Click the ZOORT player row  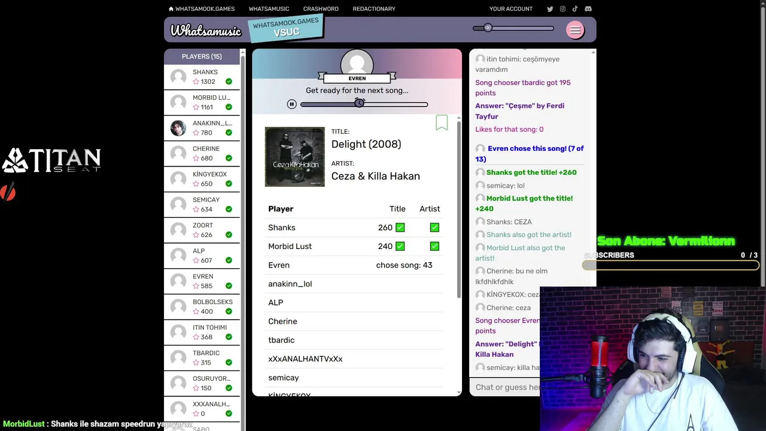(x=202, y=230)
